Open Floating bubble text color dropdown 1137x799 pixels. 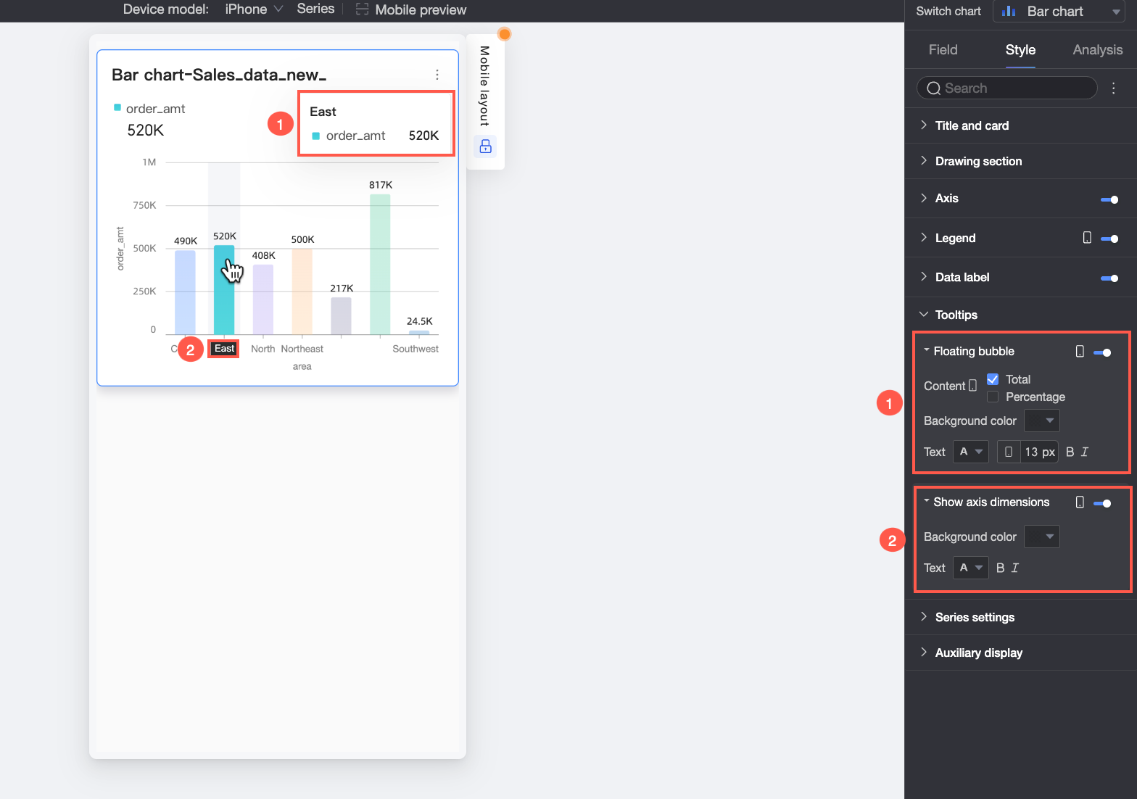pos(970,452)
